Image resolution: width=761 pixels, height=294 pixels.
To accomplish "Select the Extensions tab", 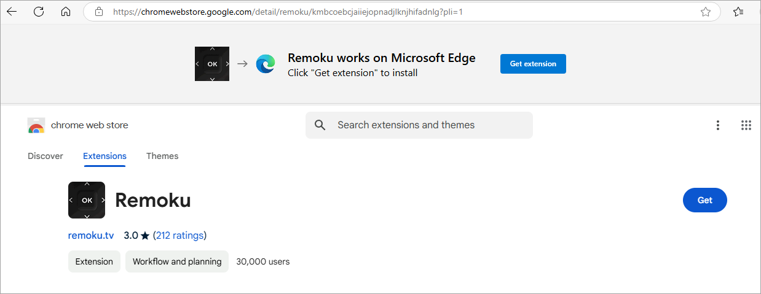I will tap(104, 156).
